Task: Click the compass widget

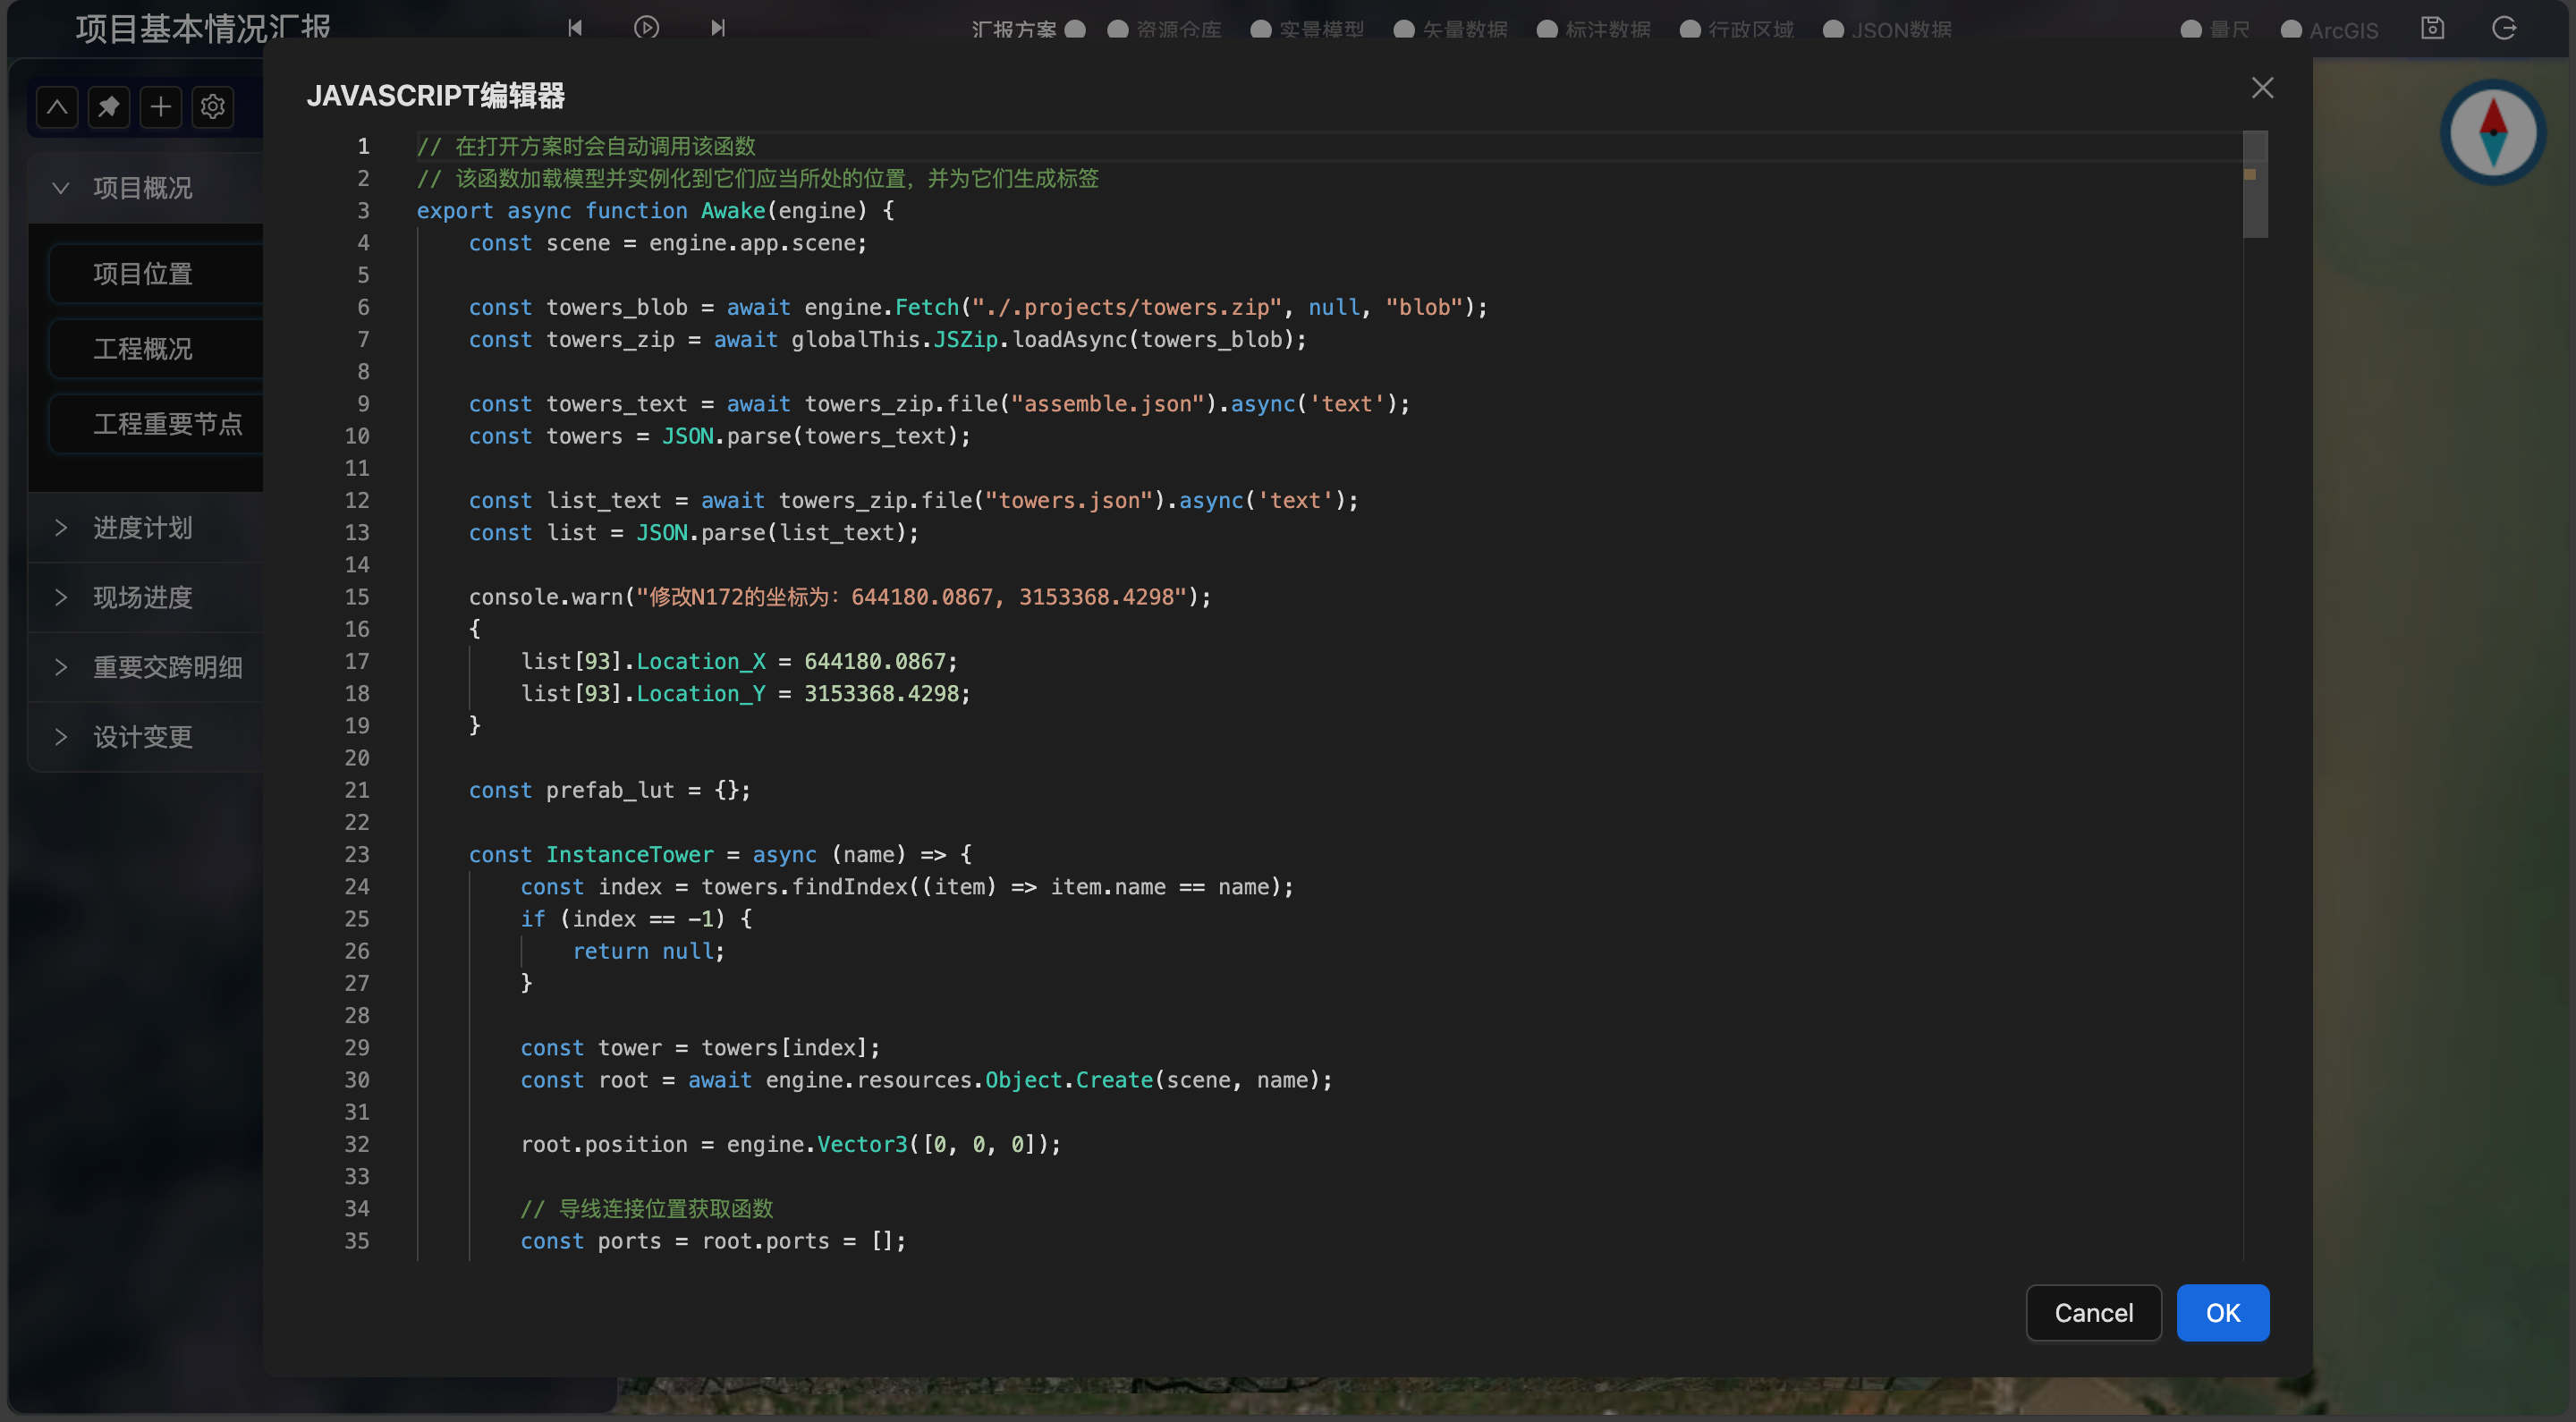Action: [x=2492, y=132]
